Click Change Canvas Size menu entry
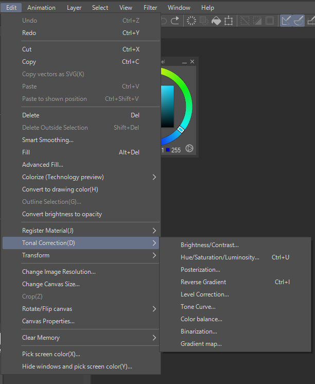 pyautogui.click(x=50, y=284)
